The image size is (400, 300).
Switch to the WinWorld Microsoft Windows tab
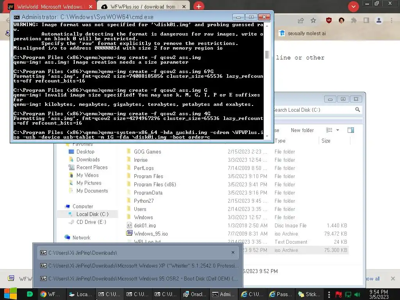click(50, 7)
